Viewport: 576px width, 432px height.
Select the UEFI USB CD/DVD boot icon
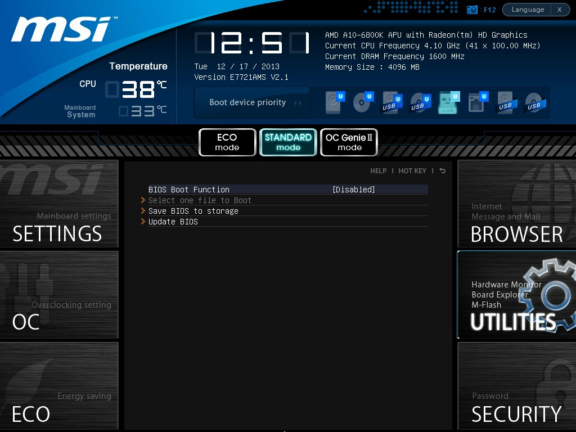click(x=420, y=103)
